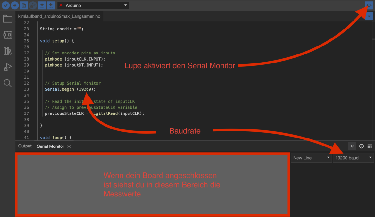Start debugging with the bug toolbar icon
Screen dimensions: 375x217
tap(32, 5)
